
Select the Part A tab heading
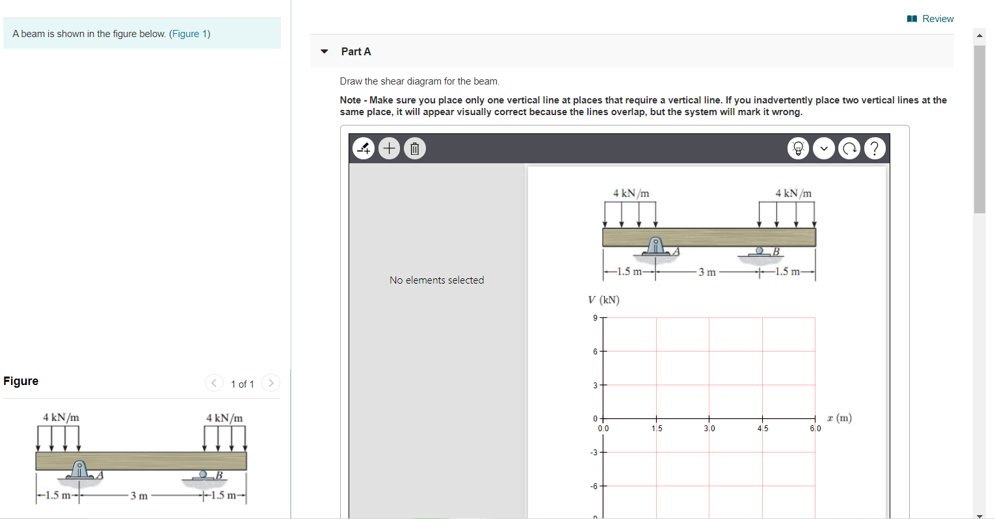click(356, 51)
